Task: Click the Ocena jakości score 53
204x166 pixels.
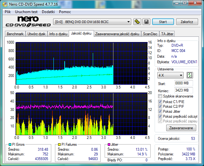Action: [x=193, y=139]
